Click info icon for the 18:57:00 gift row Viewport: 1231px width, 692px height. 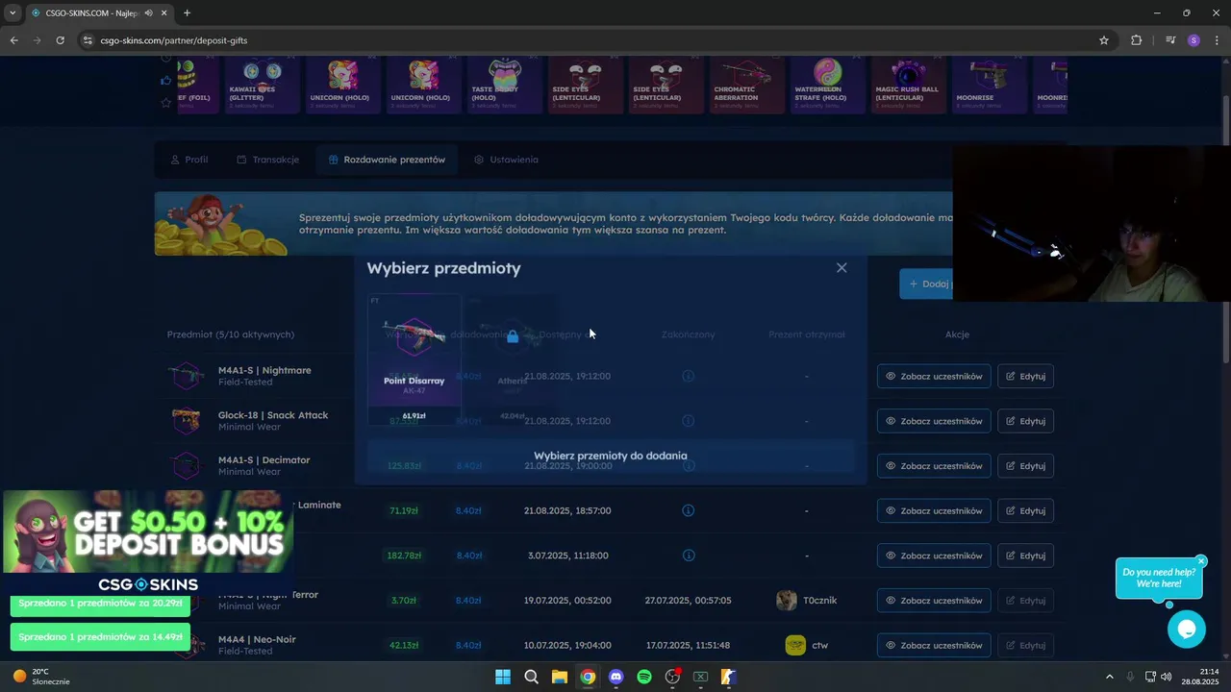click(688, 510)
